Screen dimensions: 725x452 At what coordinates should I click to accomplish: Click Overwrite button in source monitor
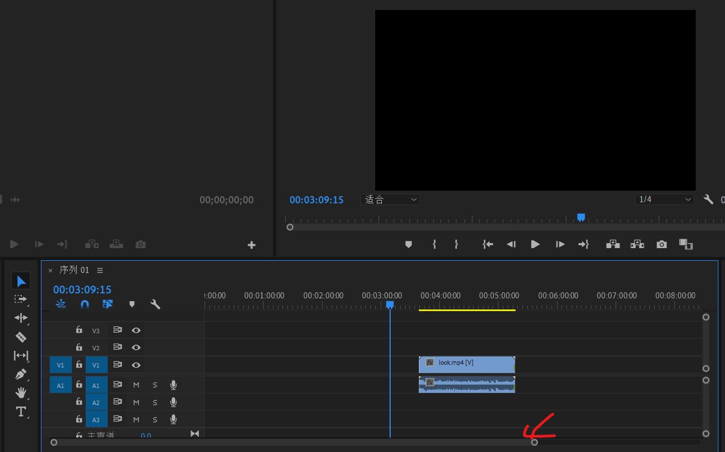point(116,244)
